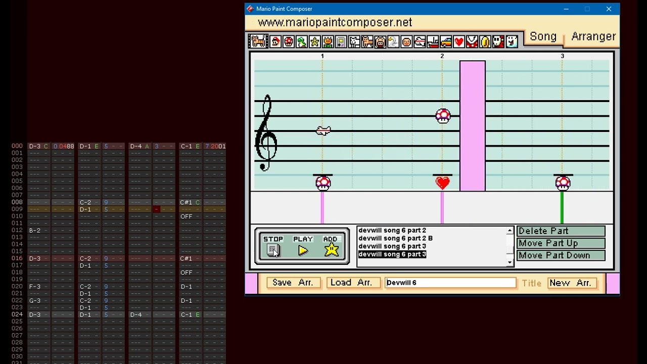
Task: Click parts list scrollbar down arrow
Action: pyautogui.click(x=510, y=262)
